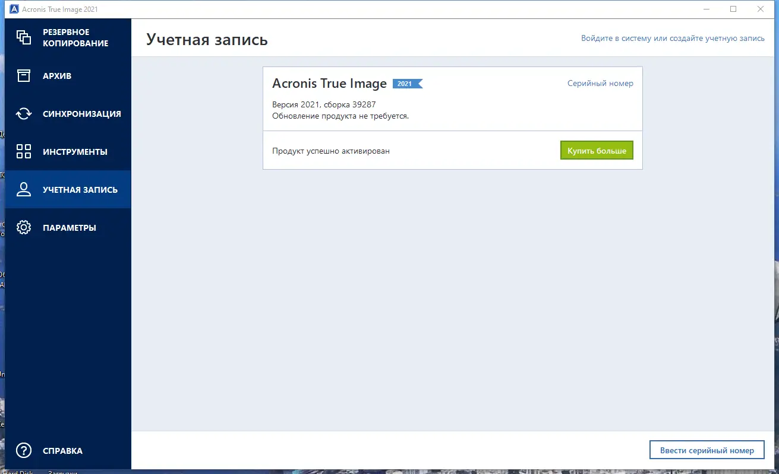Click the archive box icon
The image size is (779, 474).
click(24, 76)
